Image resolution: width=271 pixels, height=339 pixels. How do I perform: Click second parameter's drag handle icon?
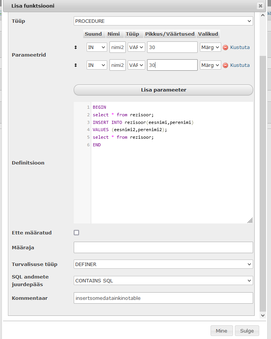click(x=76, y=65)
